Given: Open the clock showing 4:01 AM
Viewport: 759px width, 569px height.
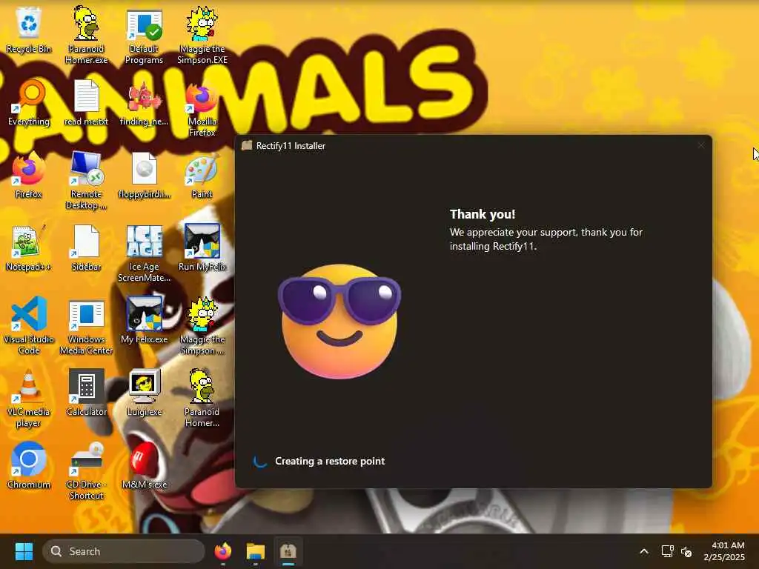Looking at the screenshot, I should (724, 551).
